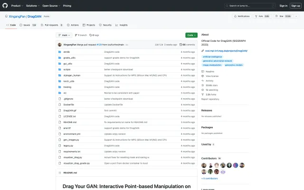The height and width of the screenshot is (190, 304).
Task: Open the vcai.mpi-inf.mpg.de project link
Action: (x=226, y=50)
